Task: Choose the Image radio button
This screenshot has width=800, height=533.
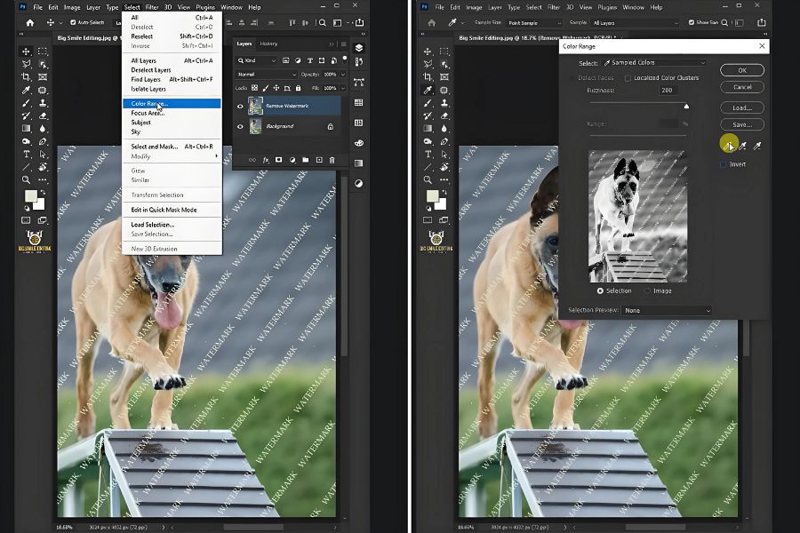Action: 647,290
